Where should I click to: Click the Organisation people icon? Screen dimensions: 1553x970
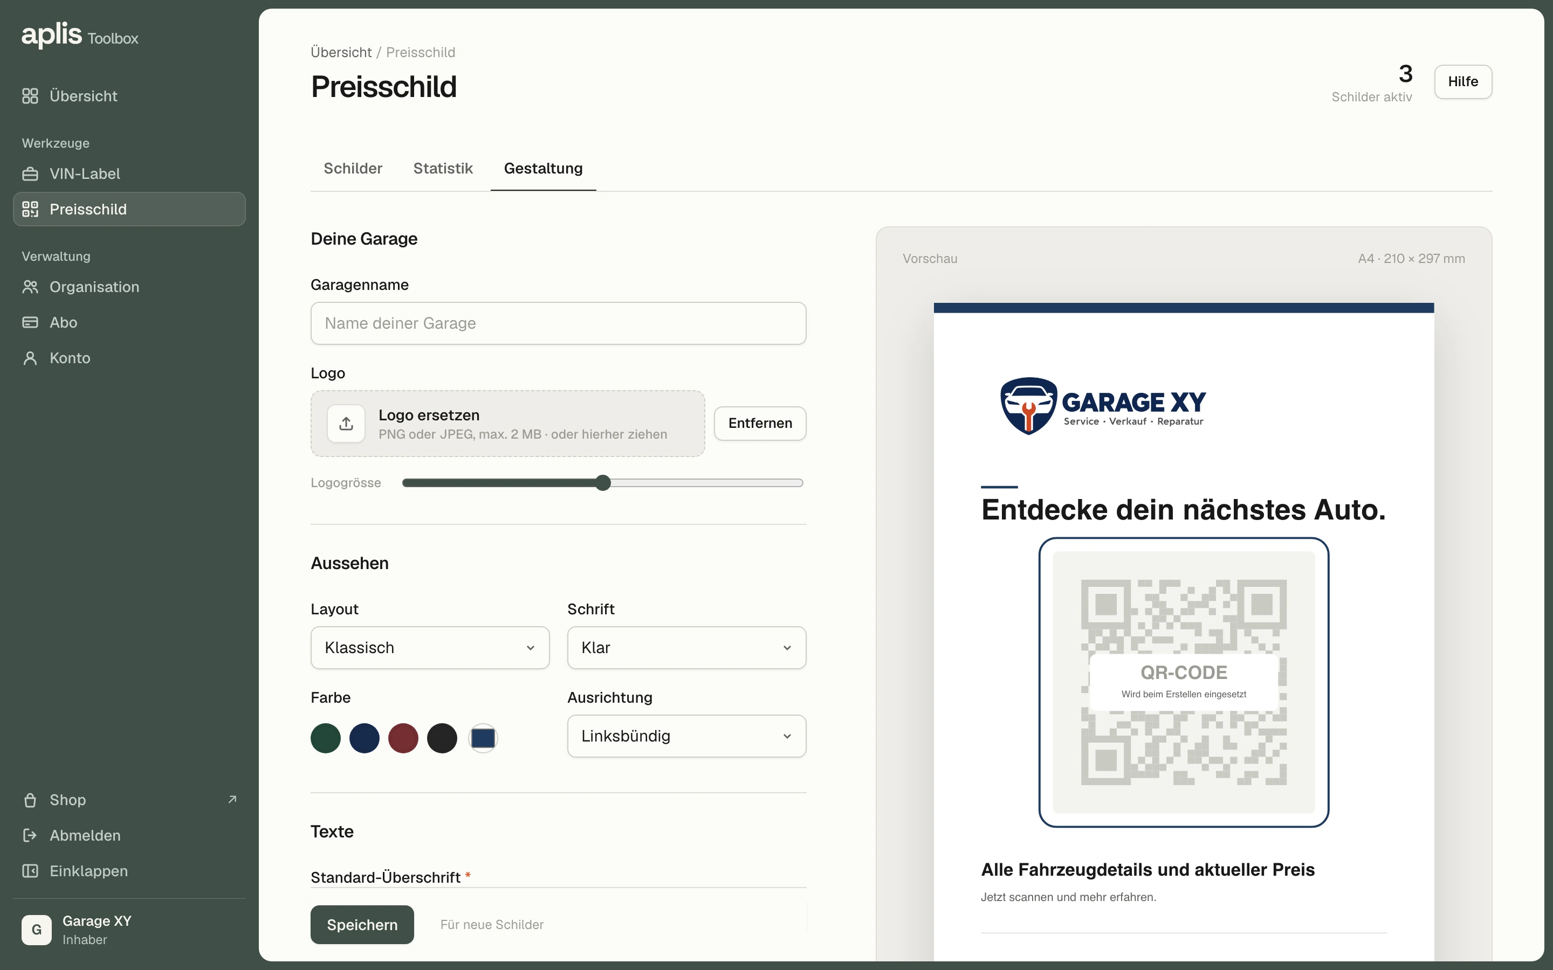[30, 287]
